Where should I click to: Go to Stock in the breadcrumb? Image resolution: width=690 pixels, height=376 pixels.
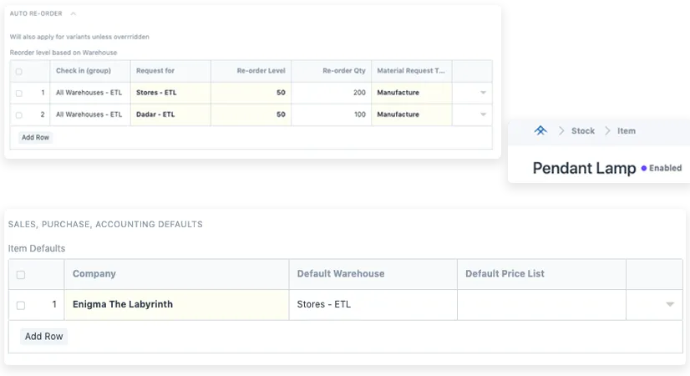pos(583,131)
